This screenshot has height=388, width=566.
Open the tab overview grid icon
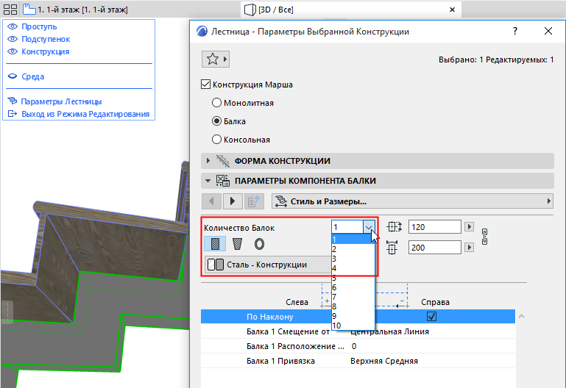pyautogui.click(x=10, y=10)
